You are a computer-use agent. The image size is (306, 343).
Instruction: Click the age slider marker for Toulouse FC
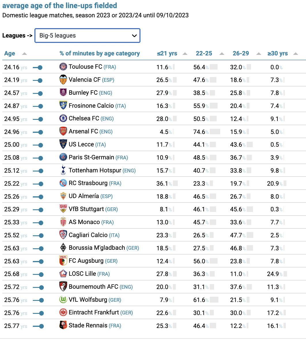click(x=40, y=68)
